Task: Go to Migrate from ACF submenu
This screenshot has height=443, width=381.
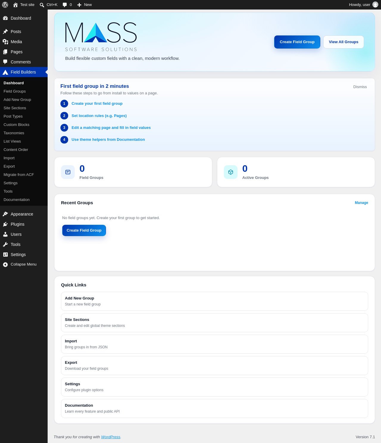Action: (19, 175)
